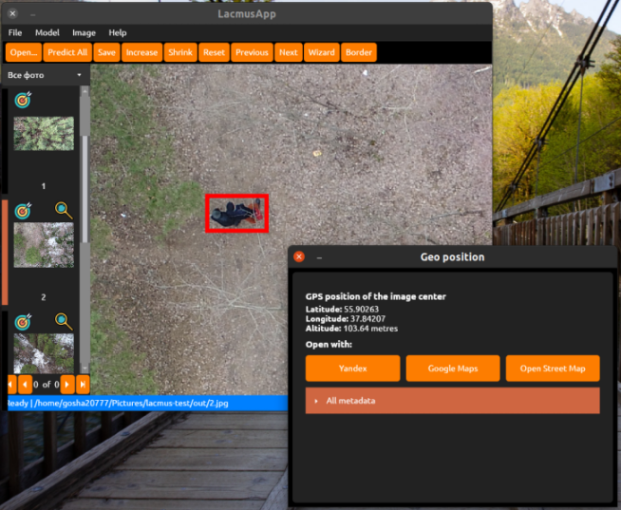Open the File menu
Image resolution: width=621 pixels, height=510 pixels.
(15, 32)
